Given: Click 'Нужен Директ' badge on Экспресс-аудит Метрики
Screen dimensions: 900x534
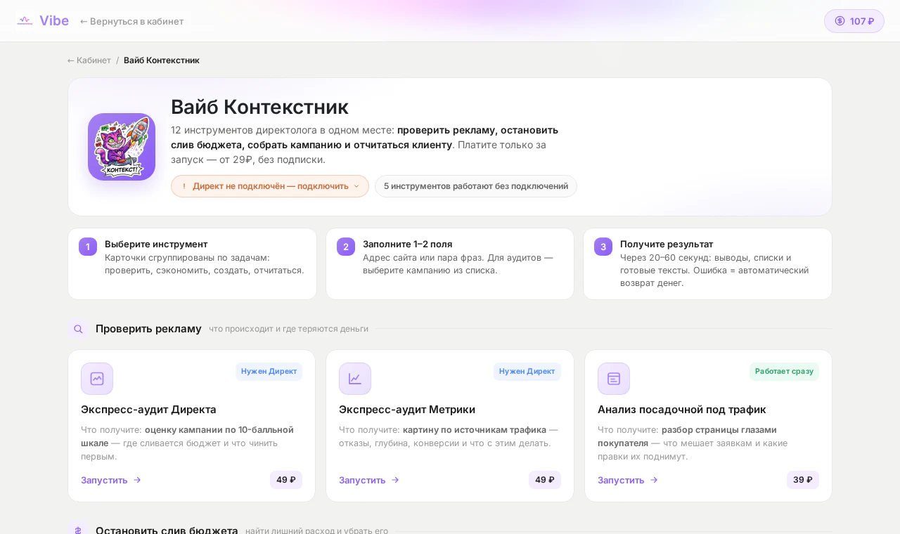Looking at the screenshot, I should coord(527,372).
